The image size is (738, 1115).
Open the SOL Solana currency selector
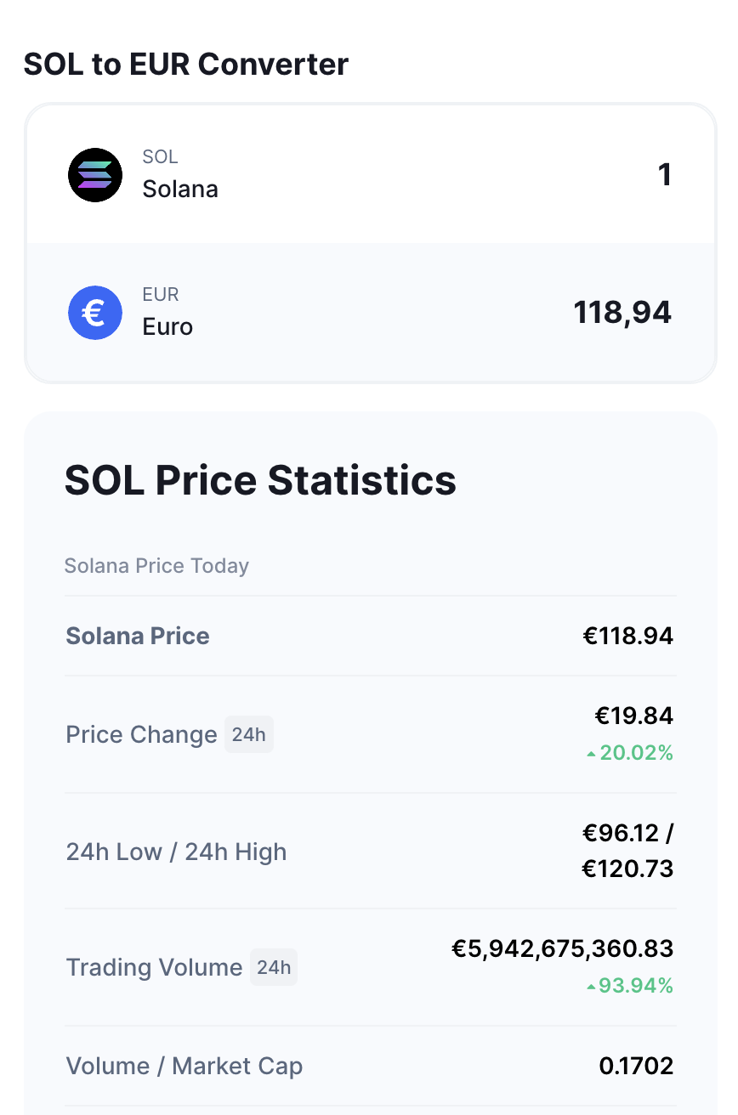click(x=143, y=175)
